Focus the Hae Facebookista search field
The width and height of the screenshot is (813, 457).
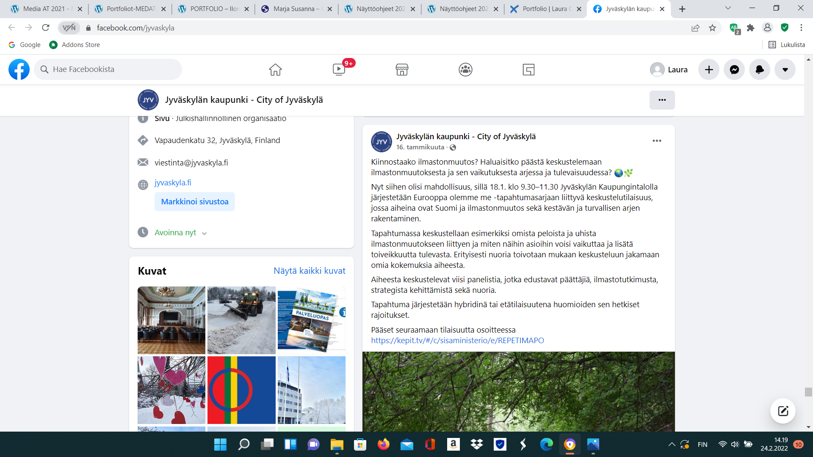coord(108,69)
